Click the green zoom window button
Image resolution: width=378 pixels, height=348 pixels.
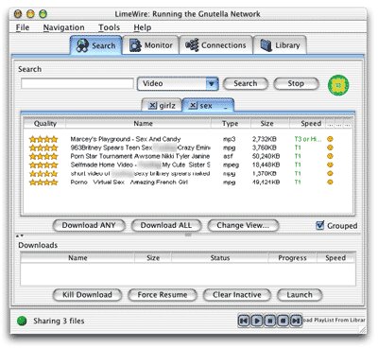(x=43, y=14)
